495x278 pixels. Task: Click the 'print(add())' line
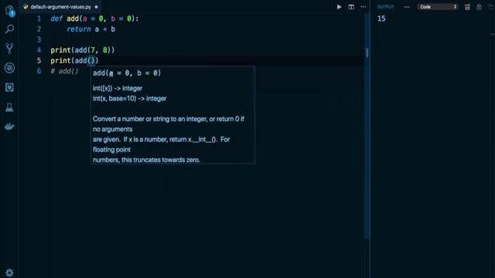click(74, 60)
